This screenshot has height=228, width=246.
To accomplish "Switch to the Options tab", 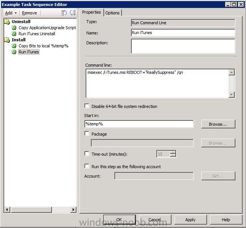I will click(112, 13).
